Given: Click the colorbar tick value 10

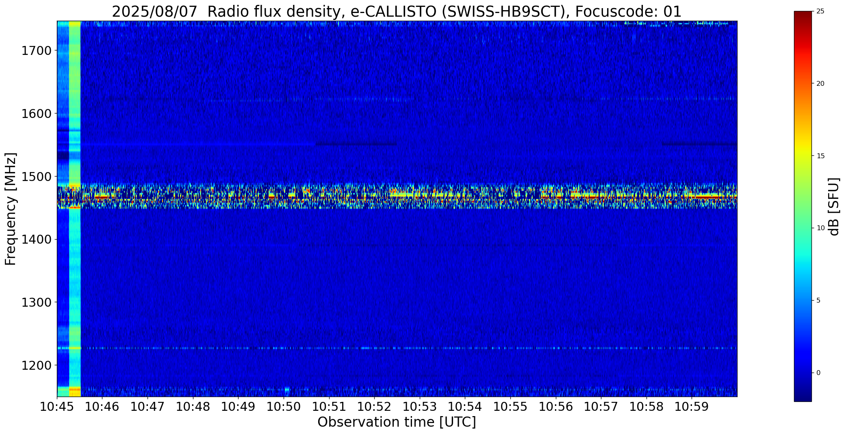Looking at the screenshot, I should (x=820, y=228).
